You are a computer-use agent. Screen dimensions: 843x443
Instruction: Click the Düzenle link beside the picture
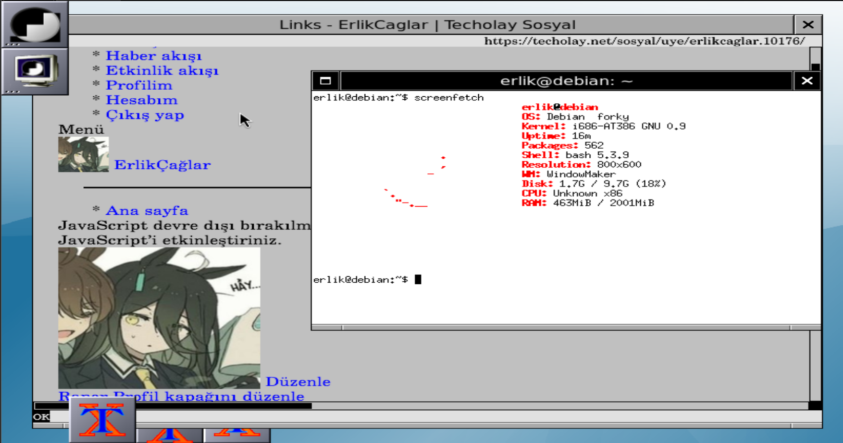coord(298,382)
